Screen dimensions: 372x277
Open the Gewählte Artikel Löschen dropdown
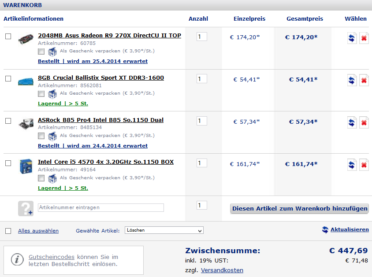164,230
